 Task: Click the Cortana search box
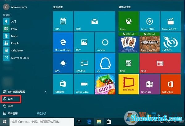42,122
